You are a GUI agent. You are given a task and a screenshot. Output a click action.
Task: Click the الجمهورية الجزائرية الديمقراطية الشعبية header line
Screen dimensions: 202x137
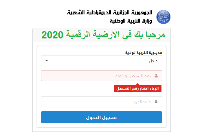tap(109, 13)
